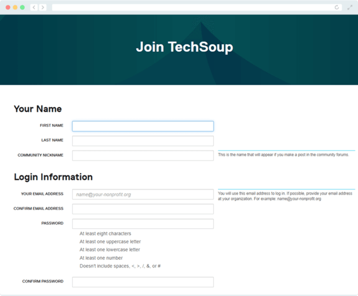Click 'At least one number' rule
Viewport: 358px width, 296px height.
point(101,258)
